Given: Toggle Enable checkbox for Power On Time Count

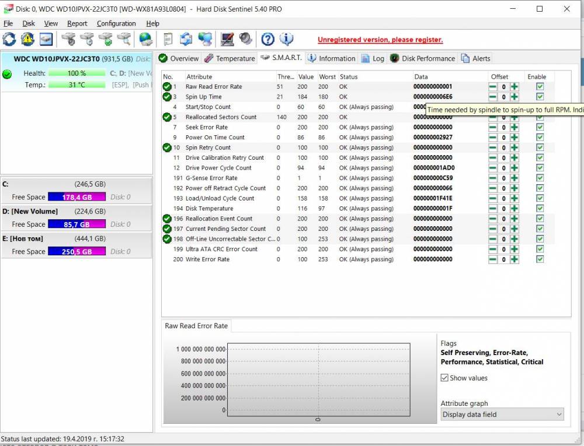Looking at the screenshot, I should pos(540,137).
